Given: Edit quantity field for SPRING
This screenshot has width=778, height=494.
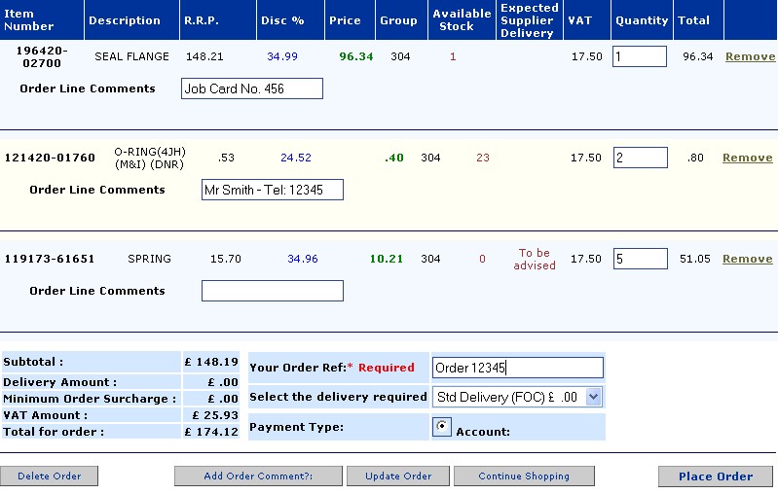Looking at the screenshot, I should coord(639,259).
